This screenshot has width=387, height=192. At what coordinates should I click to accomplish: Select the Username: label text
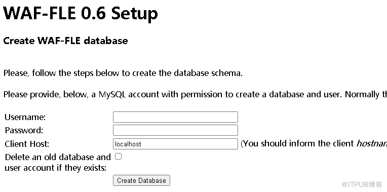(x=25, y=117)
